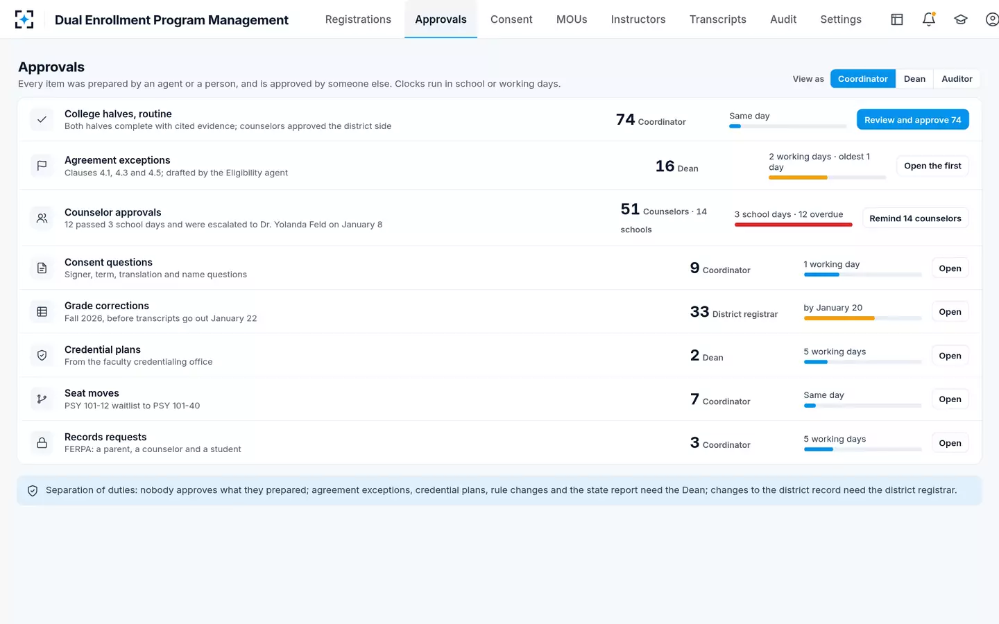Image resolution: width=999 pixels, height=624 pixels.
Task: Open the Records requests row
Action: [x=950, y=443]
